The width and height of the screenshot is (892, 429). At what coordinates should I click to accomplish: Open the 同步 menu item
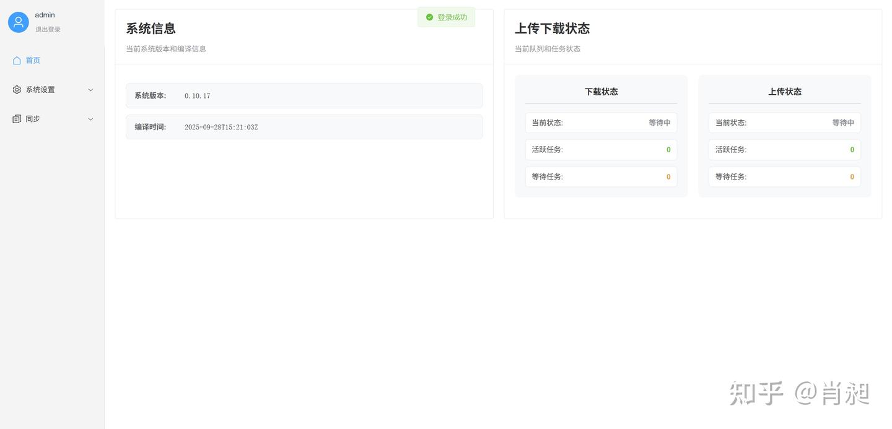52,119
